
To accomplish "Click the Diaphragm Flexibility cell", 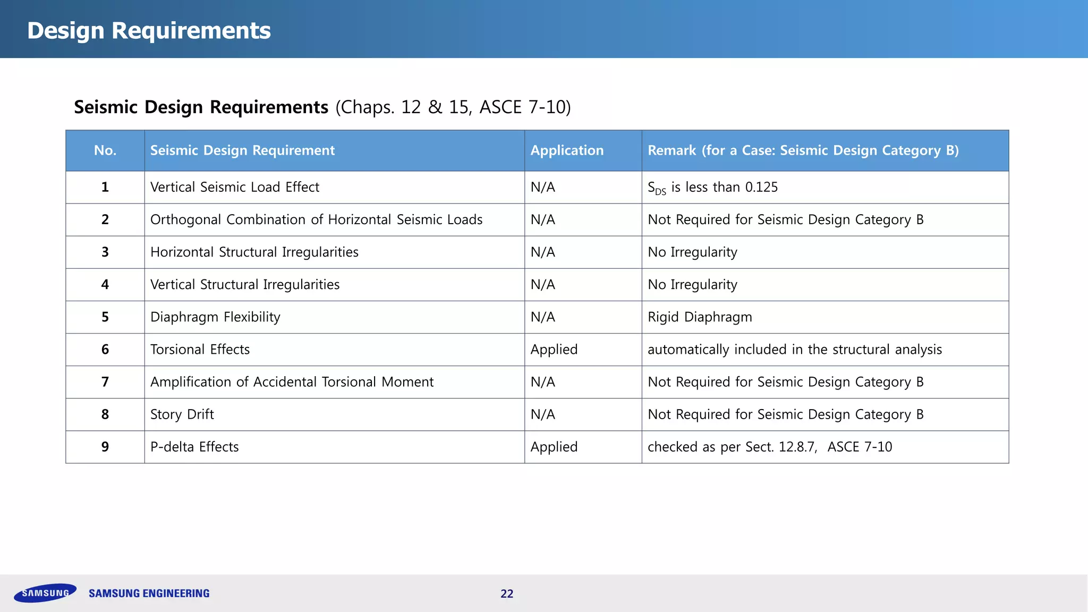I will 215,317.
